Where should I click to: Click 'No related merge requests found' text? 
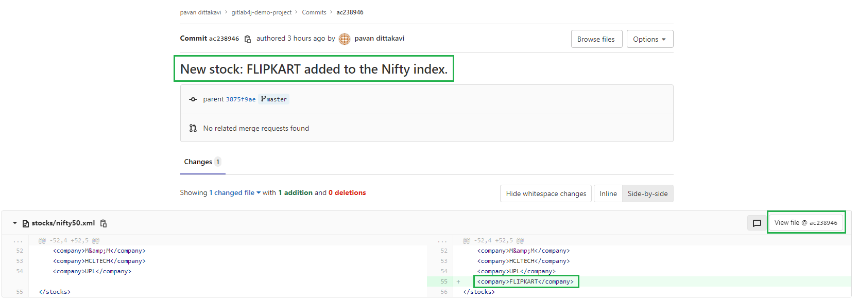[256, 128]
